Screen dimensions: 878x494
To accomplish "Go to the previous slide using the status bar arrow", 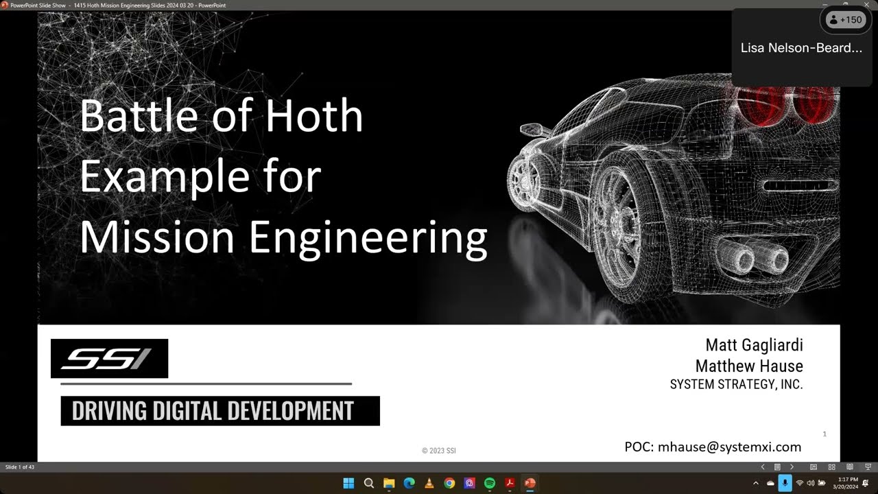I will click(763, 467).
